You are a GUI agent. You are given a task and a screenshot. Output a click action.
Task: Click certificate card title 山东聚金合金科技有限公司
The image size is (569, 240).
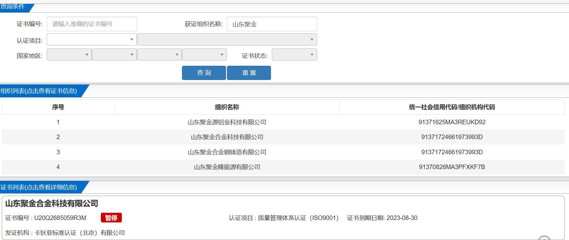(x=52, y=203)
